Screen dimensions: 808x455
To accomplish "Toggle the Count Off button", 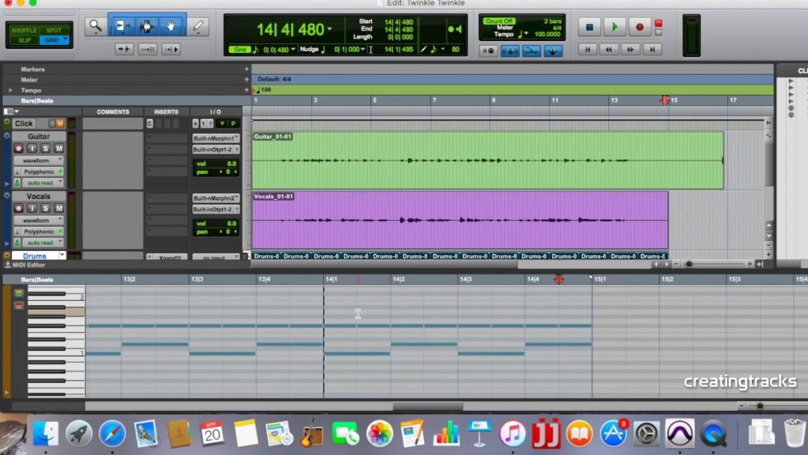I will click(498, 21).
